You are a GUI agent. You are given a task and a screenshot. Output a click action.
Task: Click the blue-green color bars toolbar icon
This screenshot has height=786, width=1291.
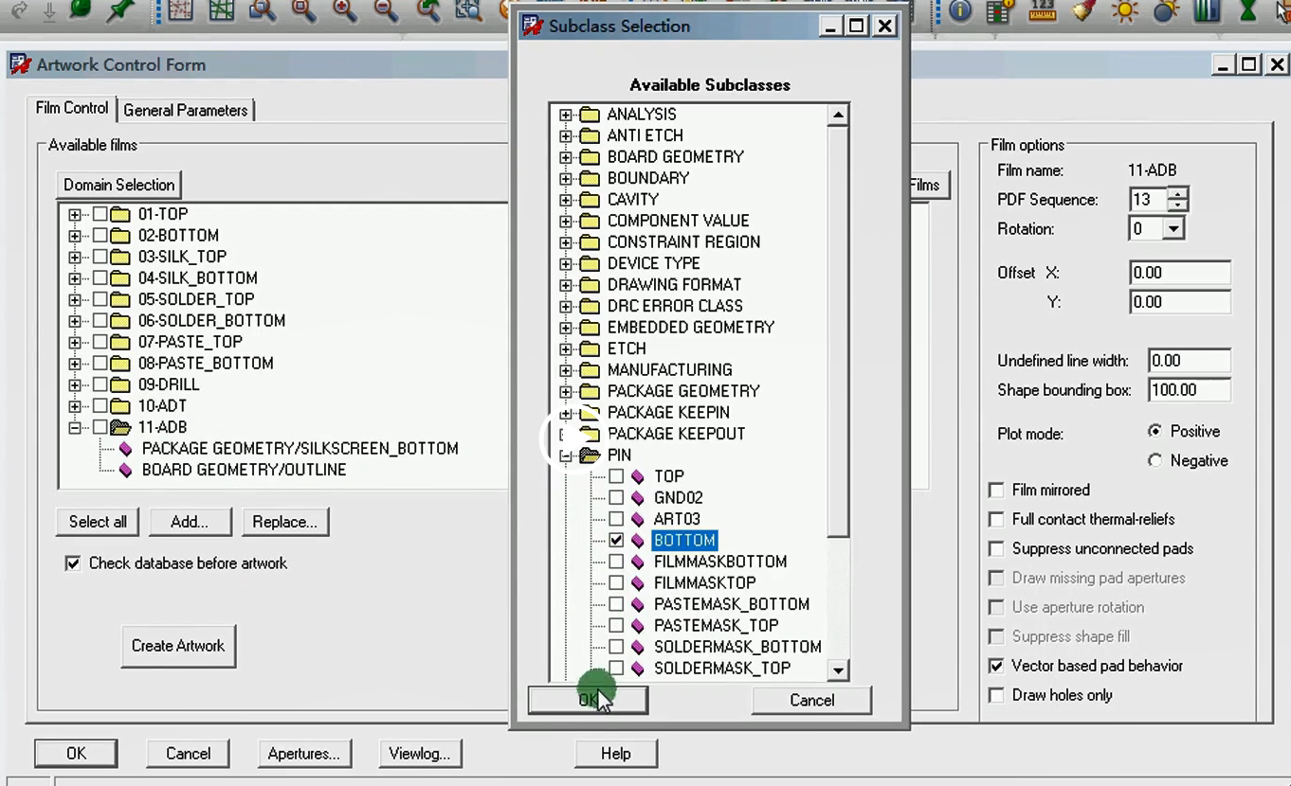1207,10
